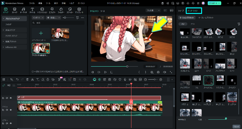Click the scissors split icon in timeline toolbar
This screenshot has height=129, width=242.
33,79
